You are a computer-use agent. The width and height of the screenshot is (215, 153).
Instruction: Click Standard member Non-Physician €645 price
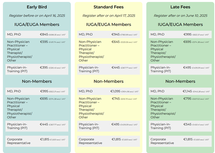(x=116, y=42)
